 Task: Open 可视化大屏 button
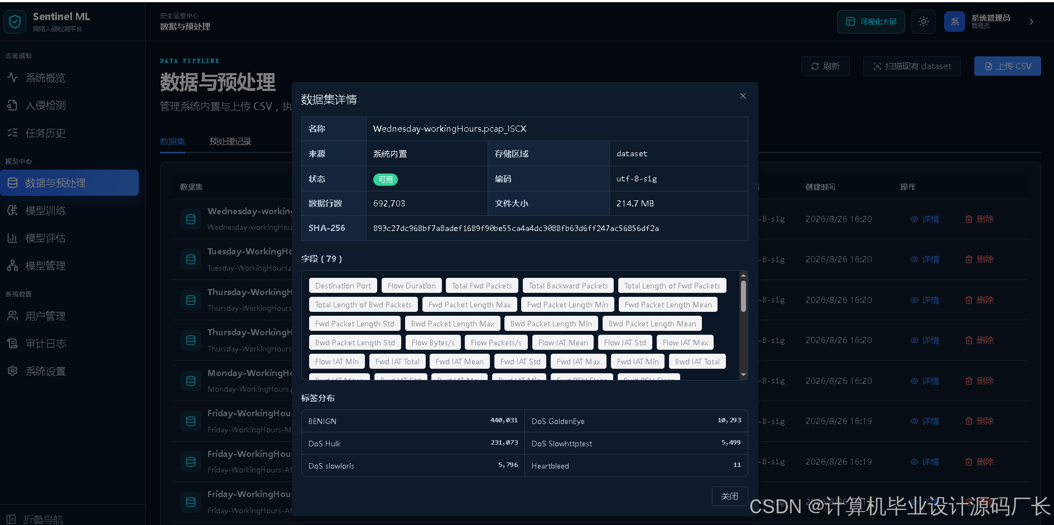pyautogui.click(x=871, y=22)
